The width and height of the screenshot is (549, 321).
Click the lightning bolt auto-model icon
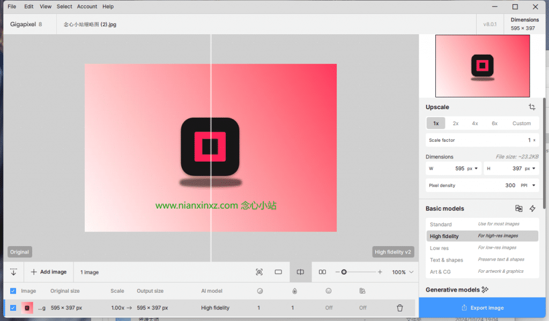click(x=532, y=209)
